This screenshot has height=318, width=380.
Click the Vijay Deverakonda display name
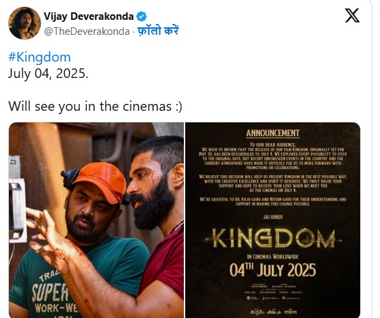point(89,16)
